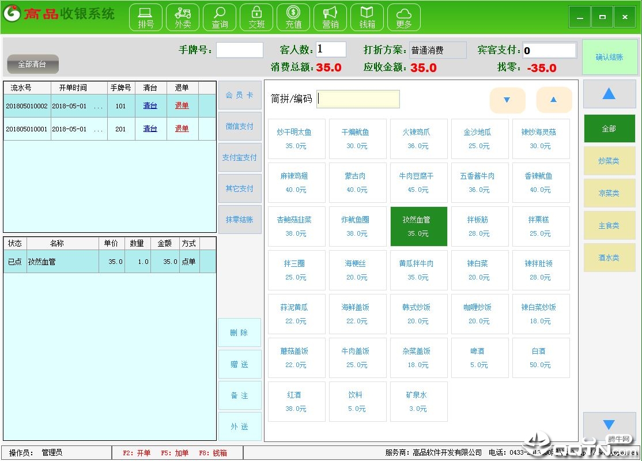Expand the 打折方案 discount scheme box
Image resolution: width=642 pixels, height=461 pixels.
[x=437, y=50]
